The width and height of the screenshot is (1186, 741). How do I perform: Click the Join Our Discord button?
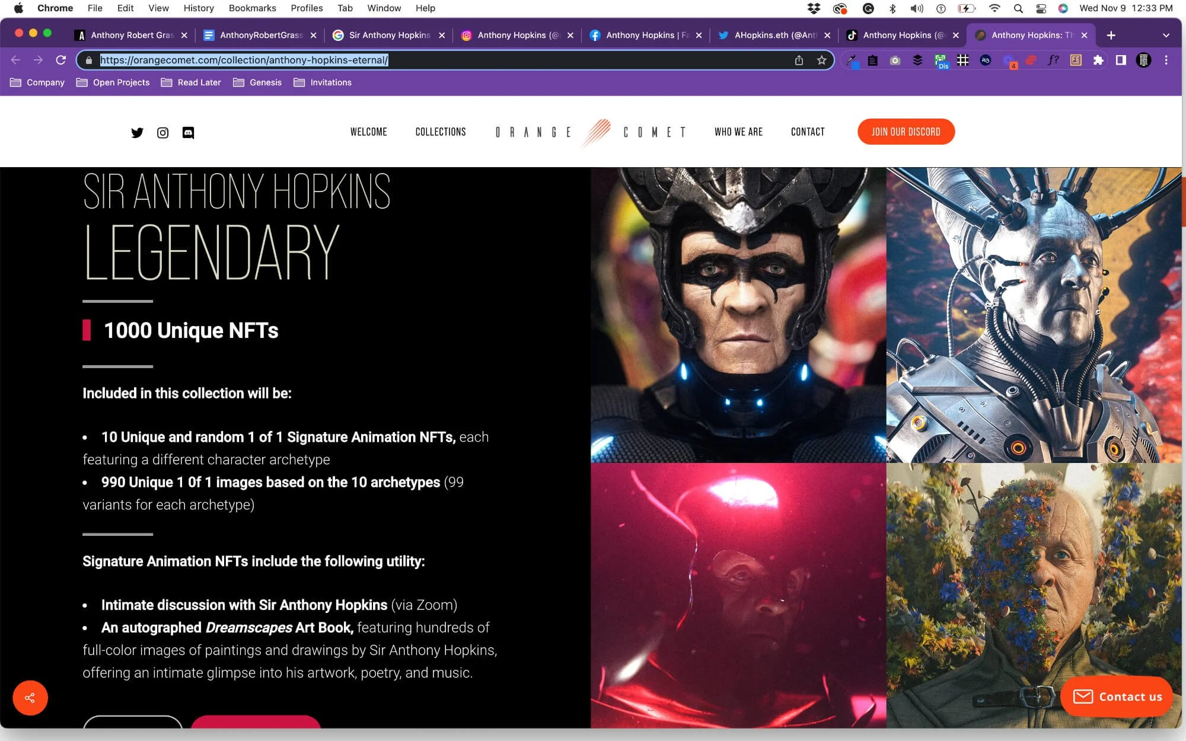pos(906,132)
